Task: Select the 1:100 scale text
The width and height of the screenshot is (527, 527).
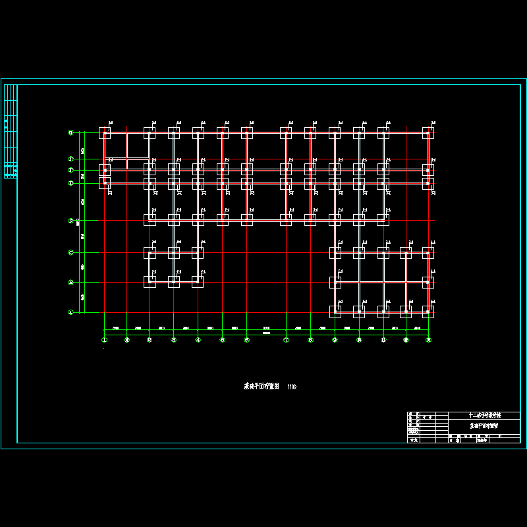Action: 292,387
